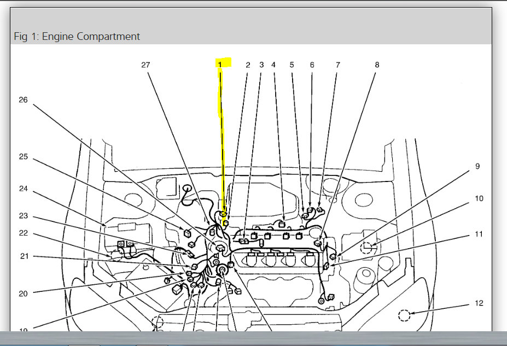Image resolution: width=507 pixels, height=346 pixels.
Task: Select callout number 2 label
Action: [x=248, y=65]
